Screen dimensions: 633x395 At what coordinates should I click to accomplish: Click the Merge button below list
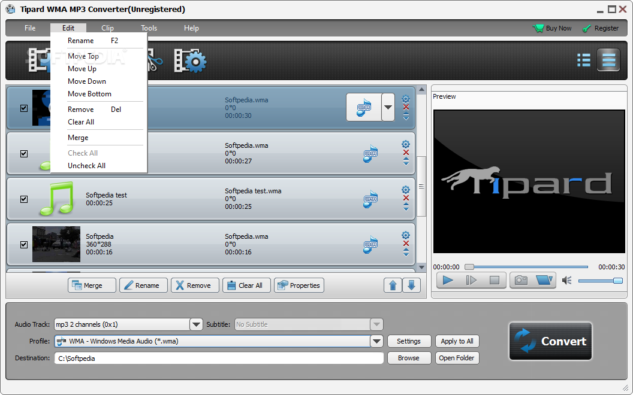92,285
